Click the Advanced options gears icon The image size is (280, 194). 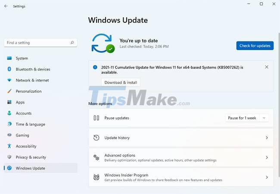tap(96, 157)
